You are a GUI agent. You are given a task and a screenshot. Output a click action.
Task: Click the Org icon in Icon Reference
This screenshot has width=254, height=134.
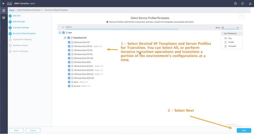tap(226, 38)
